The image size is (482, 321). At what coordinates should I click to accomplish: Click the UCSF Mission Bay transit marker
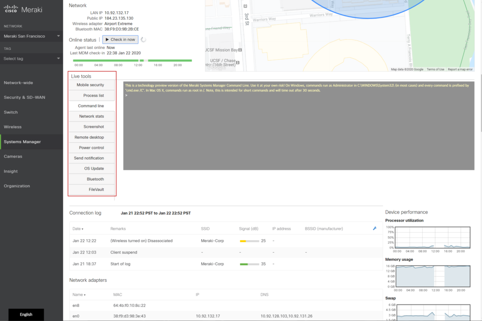tap(240, 50)
